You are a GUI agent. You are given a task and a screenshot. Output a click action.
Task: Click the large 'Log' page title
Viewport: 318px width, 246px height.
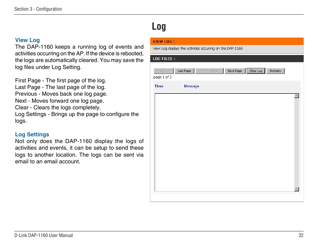point(159,27)
